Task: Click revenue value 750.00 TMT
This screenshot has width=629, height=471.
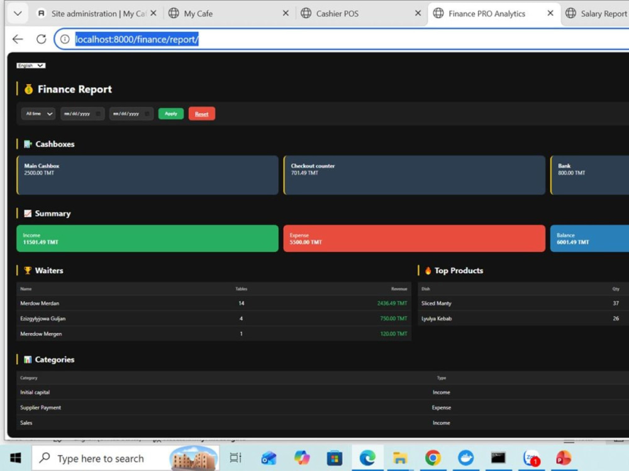Action: tap(394, 318)
